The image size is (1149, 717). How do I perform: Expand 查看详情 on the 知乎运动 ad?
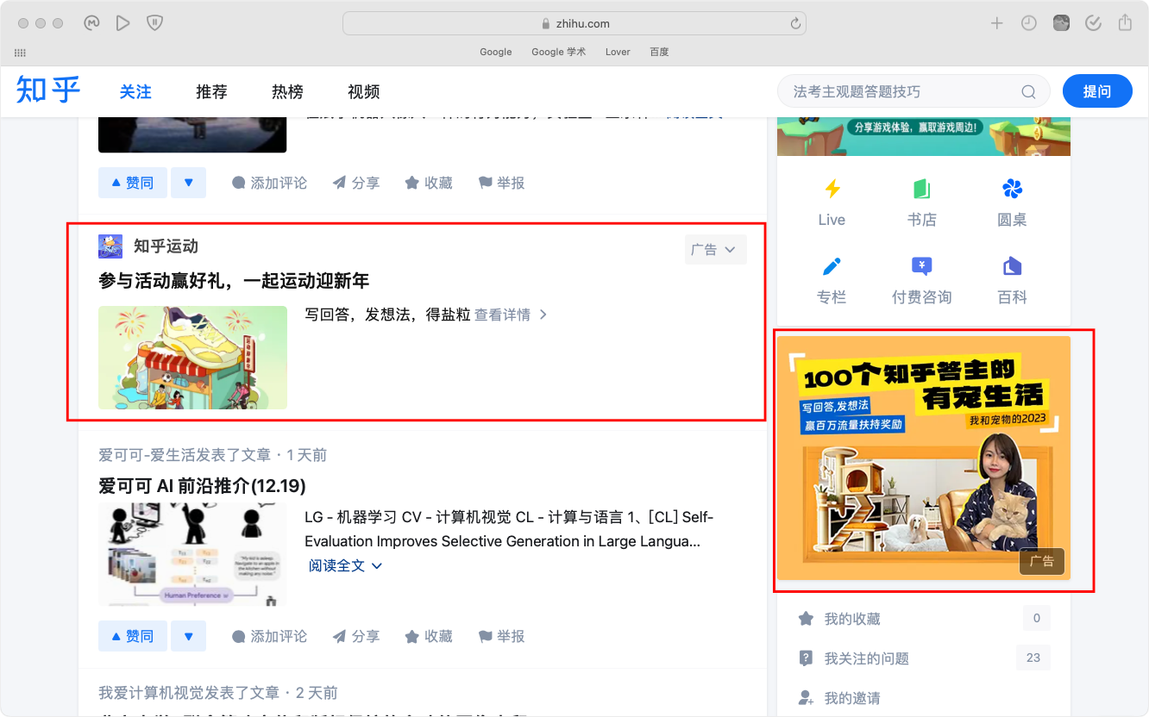pos(511,315)
